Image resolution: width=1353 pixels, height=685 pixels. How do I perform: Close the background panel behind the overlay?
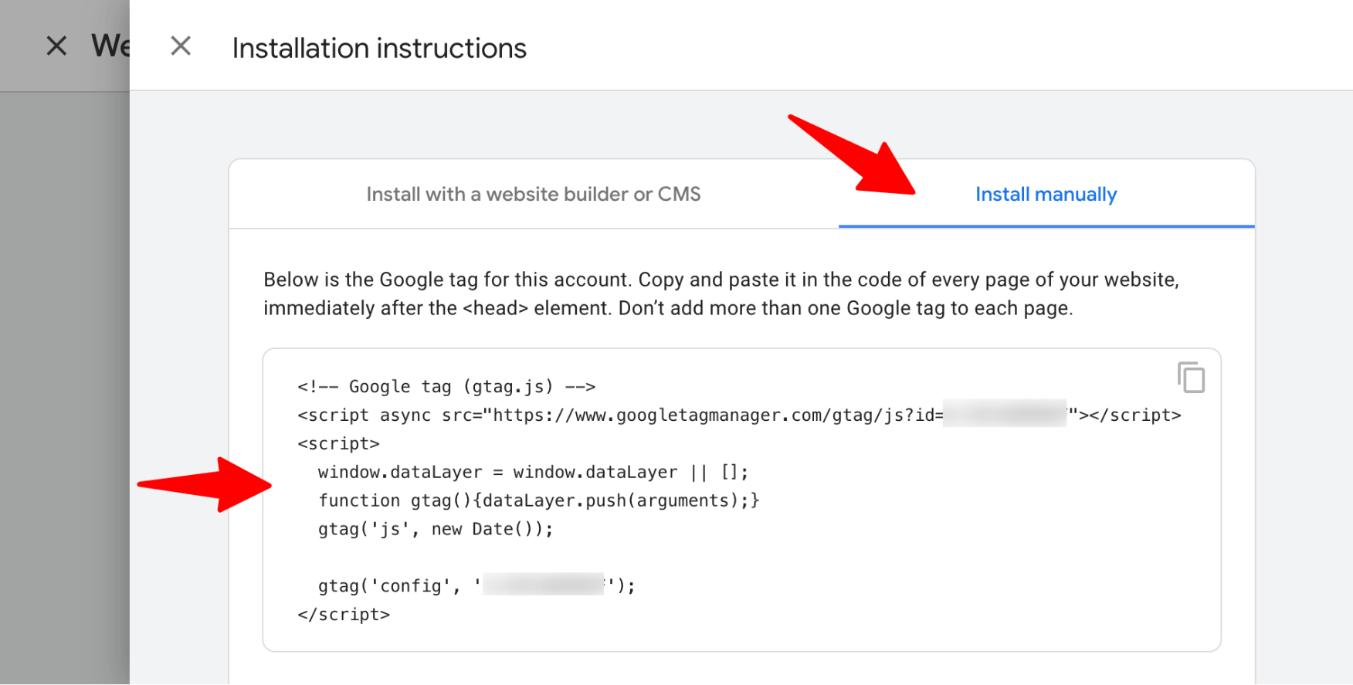[56, 46]
